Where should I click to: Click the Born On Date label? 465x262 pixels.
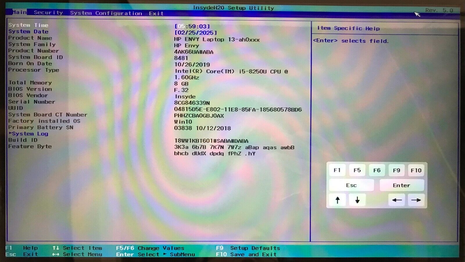(x=30, y=64)
